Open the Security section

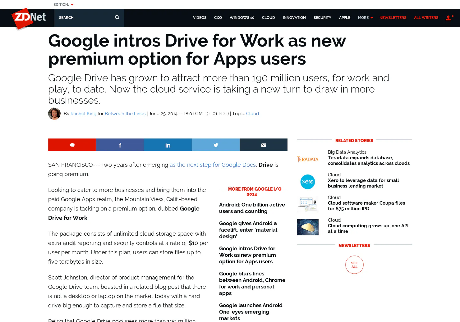click(x=322, y=18)
